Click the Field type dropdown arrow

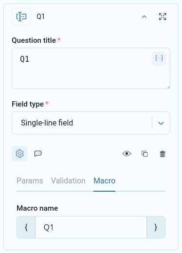[161, 123]
